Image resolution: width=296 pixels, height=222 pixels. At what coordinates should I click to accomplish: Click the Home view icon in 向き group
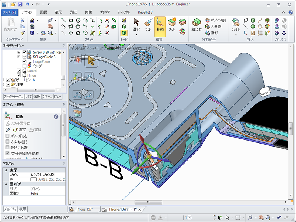pos(32,20)
